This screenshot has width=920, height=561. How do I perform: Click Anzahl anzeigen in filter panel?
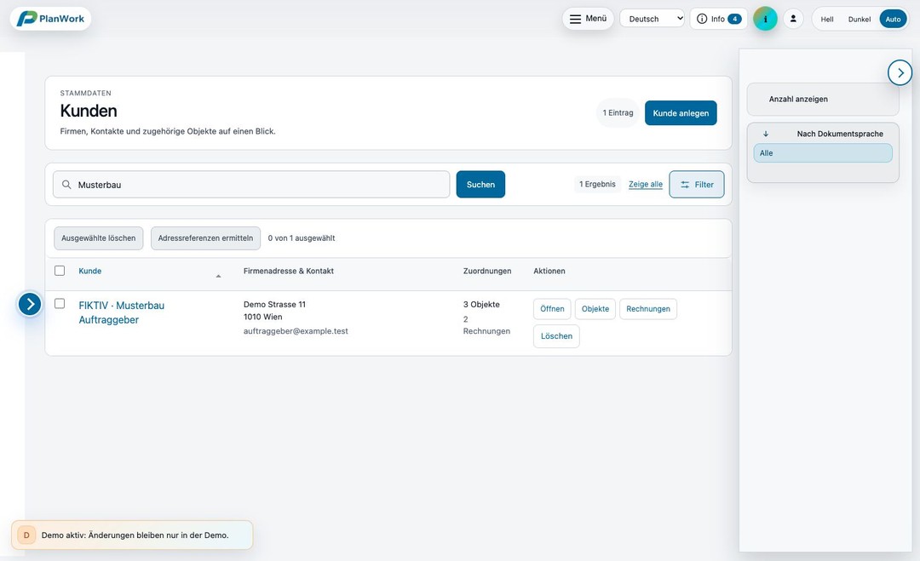tap(823, 99)
